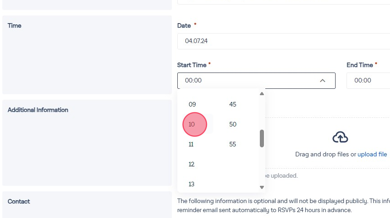Choose hour 10 from the list

(x=192, y=124)
